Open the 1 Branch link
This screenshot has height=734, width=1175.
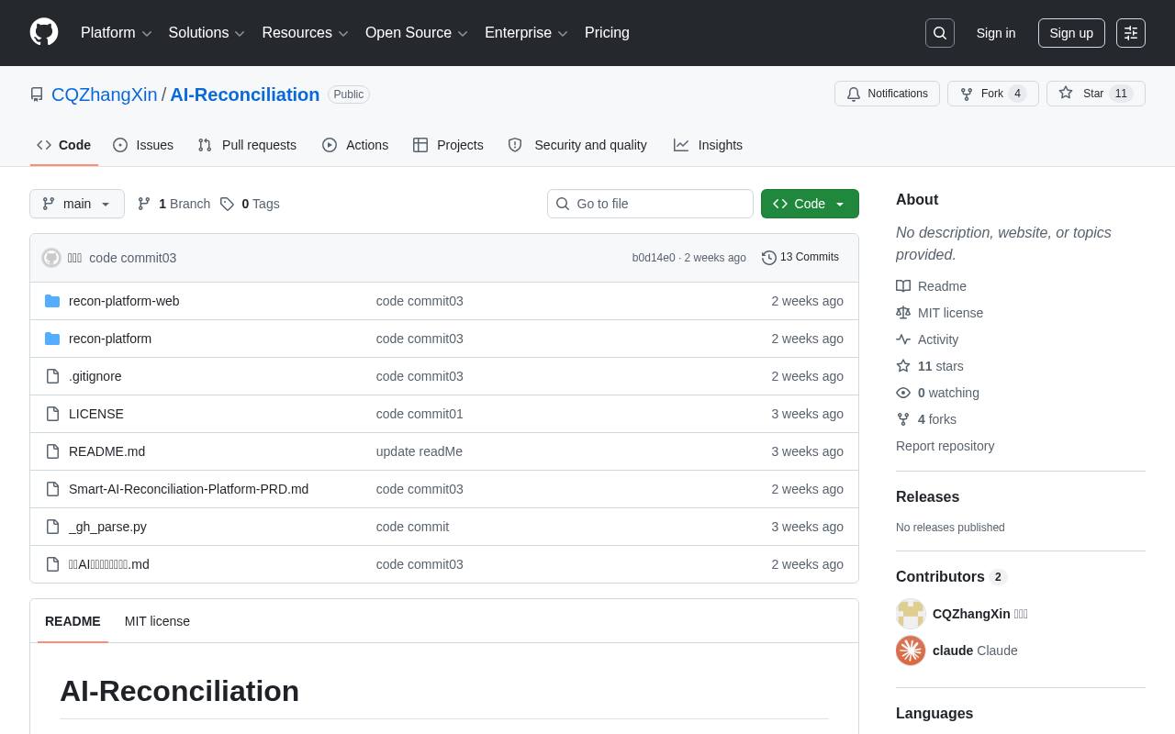(173, 204)
